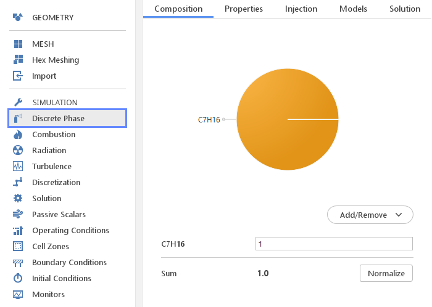Click the Simulation wrench icon

coord(18,102)
